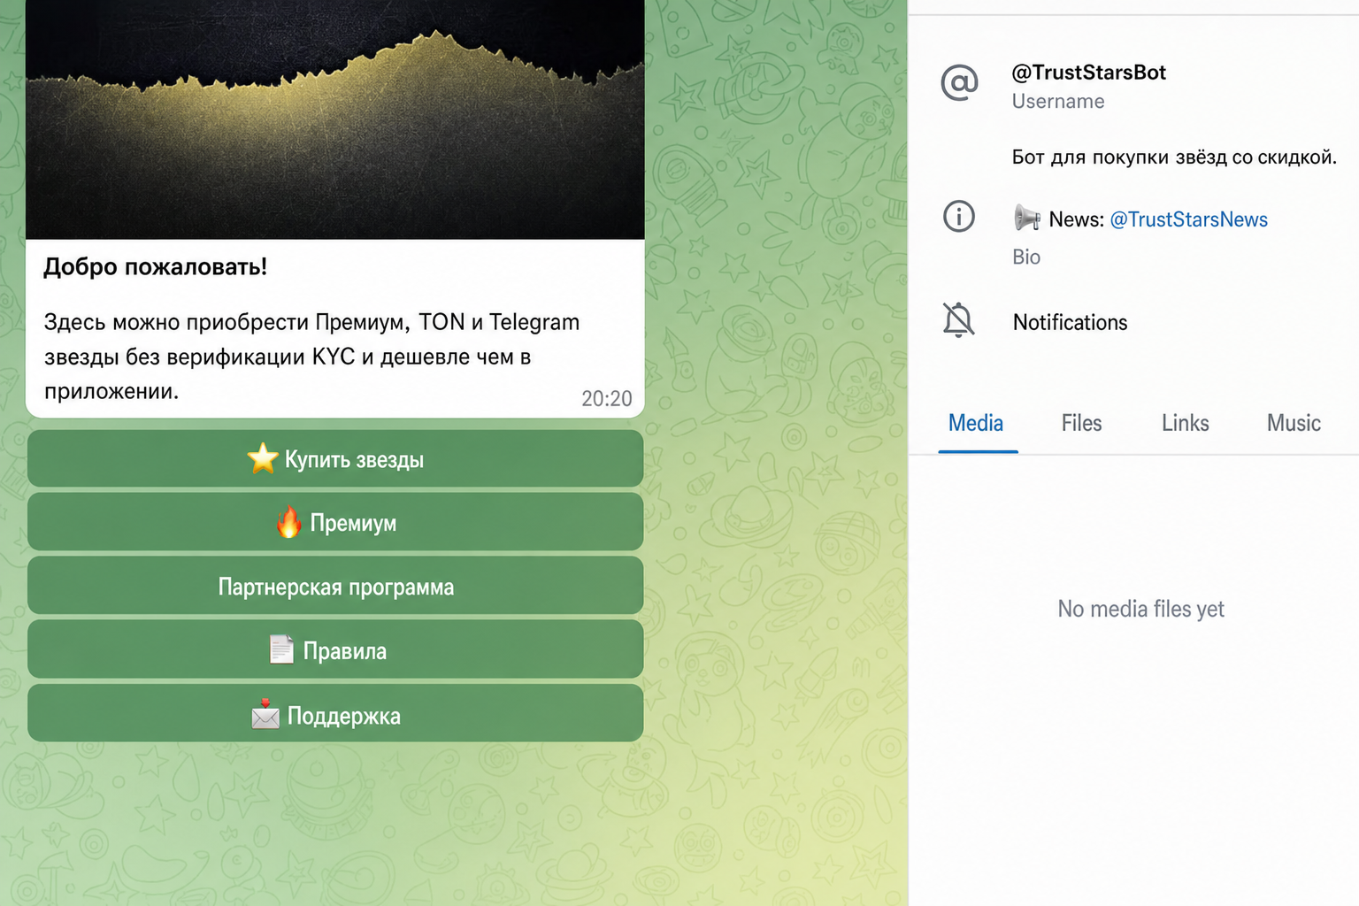Screen dimensions: 1359x906
Task: Click the fire icon on Премиум button
Action: 288,522
